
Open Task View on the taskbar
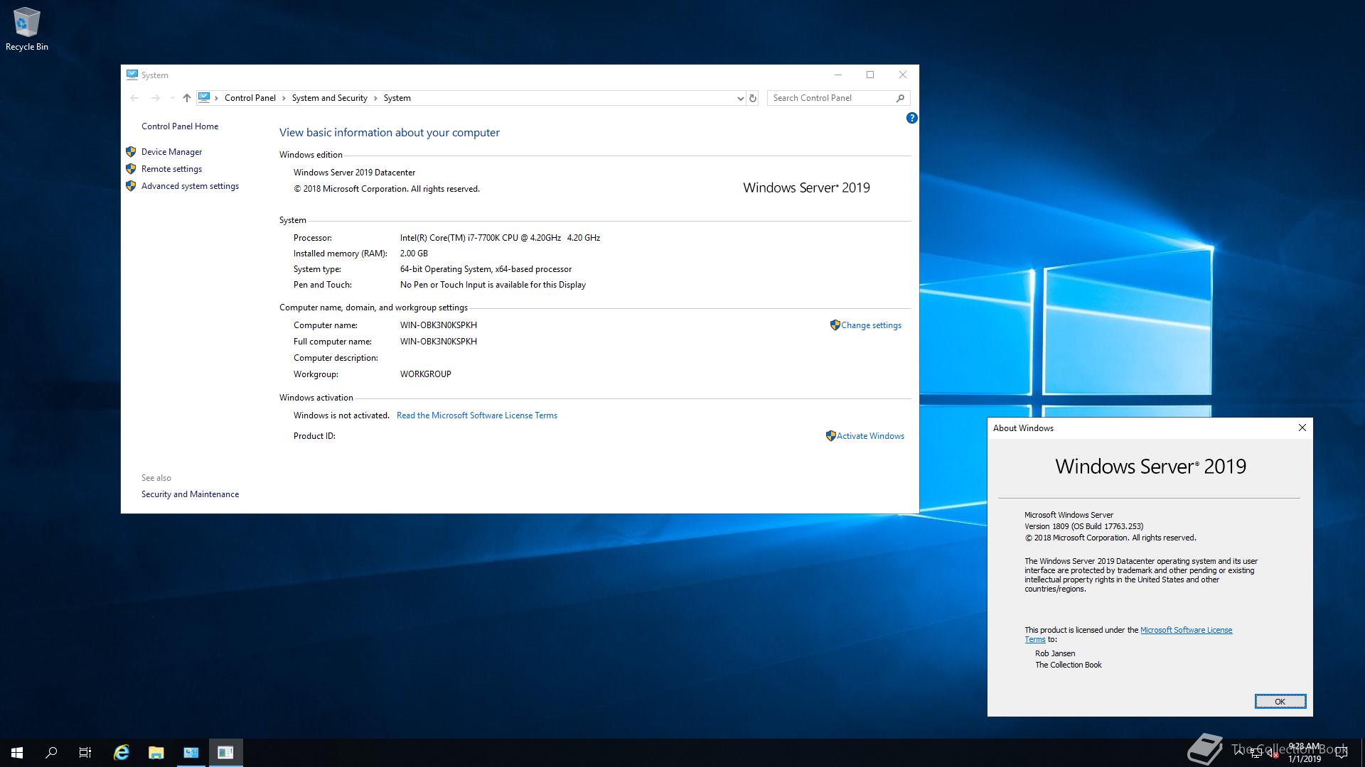(85, 753)
